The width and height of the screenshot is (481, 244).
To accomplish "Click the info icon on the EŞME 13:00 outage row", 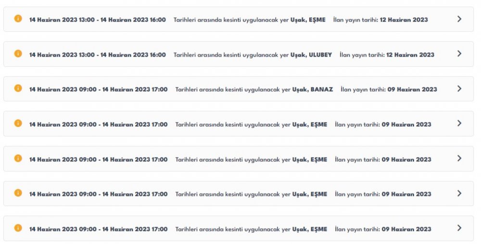I will click(x=18, y=19).
